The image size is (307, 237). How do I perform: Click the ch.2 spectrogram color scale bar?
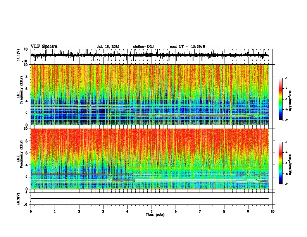[x=281, y=163]
